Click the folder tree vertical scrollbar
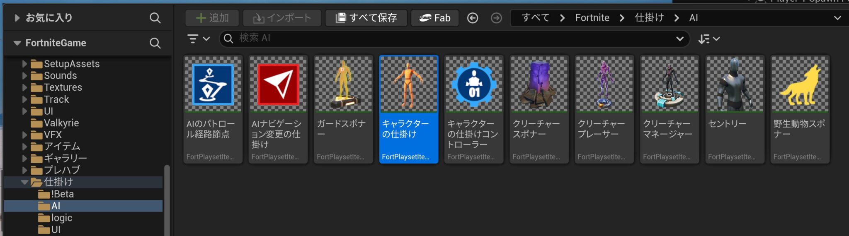Image resolution: width=849 pixels, height=236 pixels. pyautogui.click(x=167, y=200)
